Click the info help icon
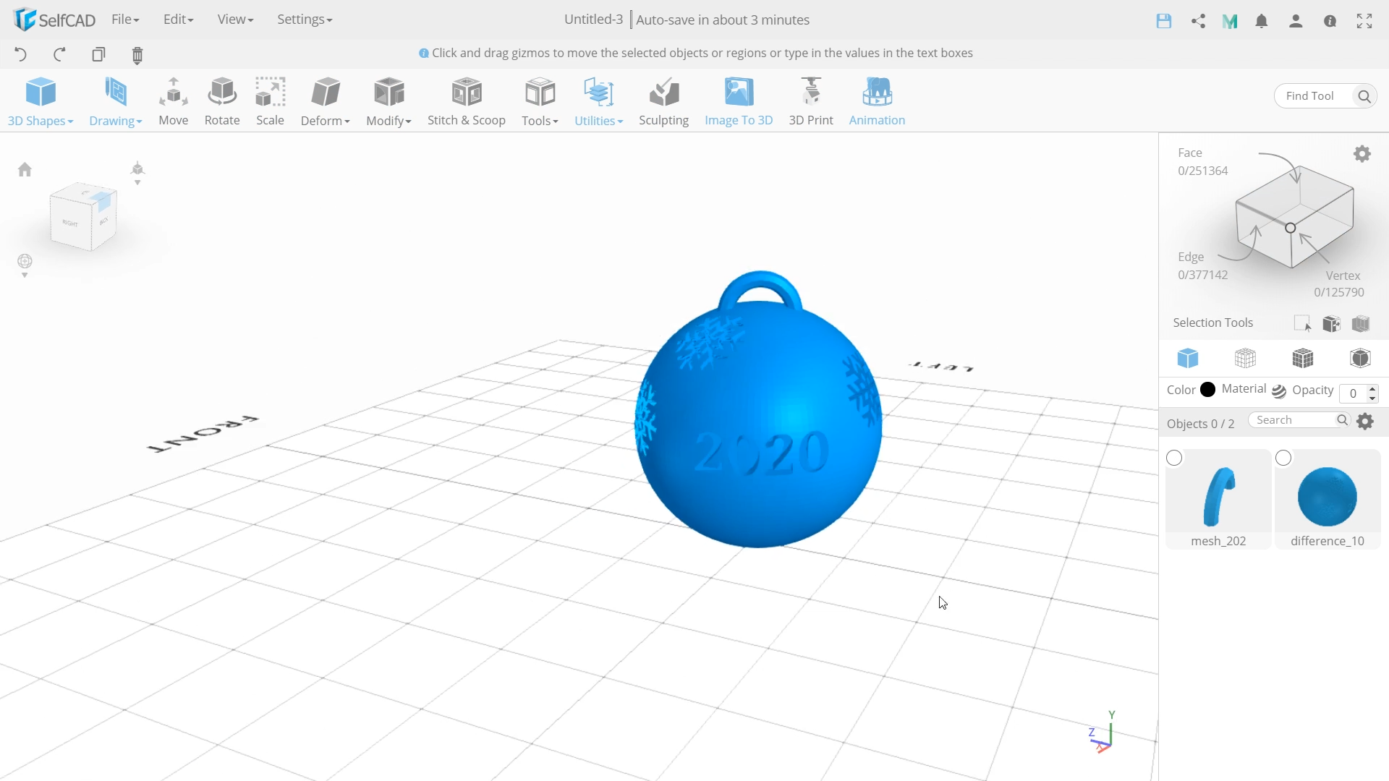The image size is (1389, 781). pyautogui.click(x=1330, y=21)
